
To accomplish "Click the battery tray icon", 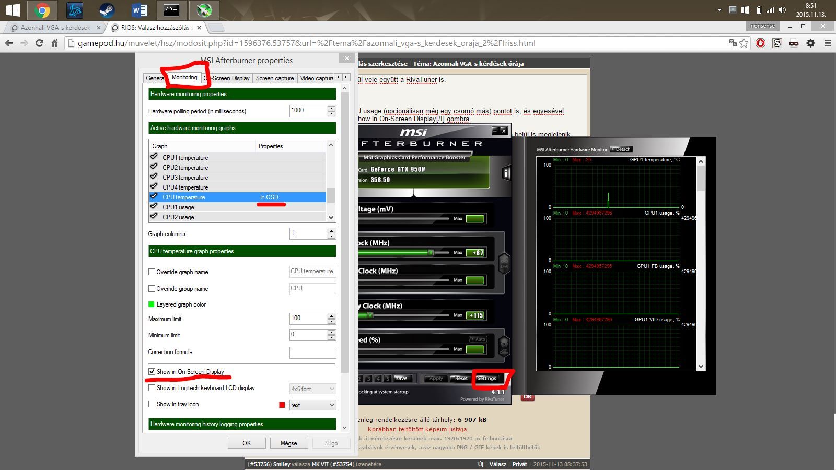I will point(759,10).
